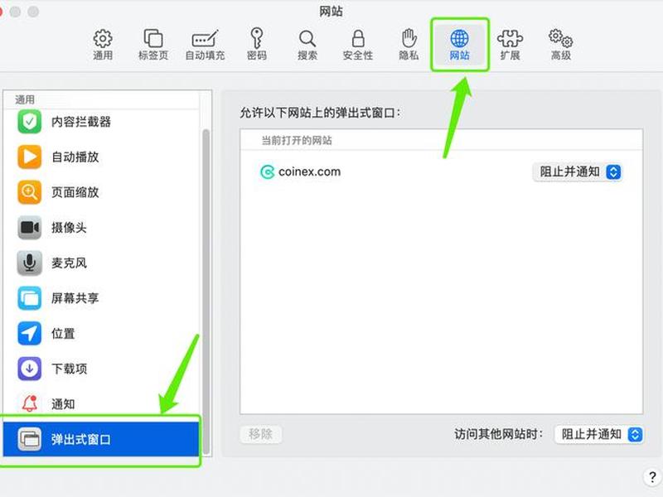Screen dimensions: 663x497
Task: Open the help question mark button
Action: point(652,477)
